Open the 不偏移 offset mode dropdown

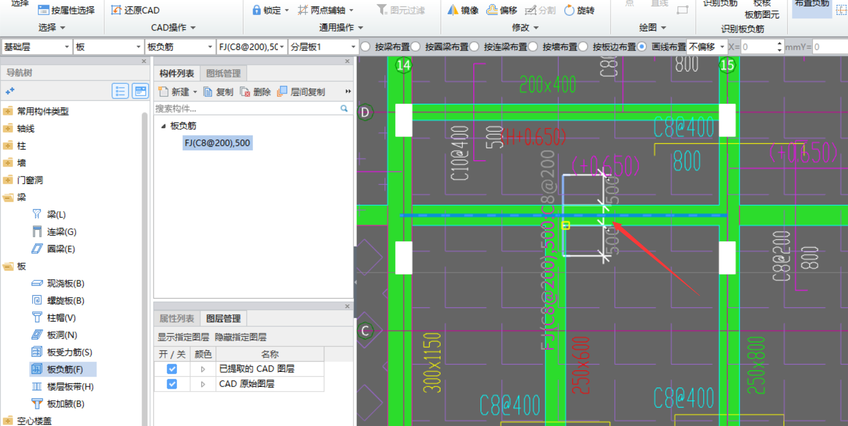pos(707,47)
